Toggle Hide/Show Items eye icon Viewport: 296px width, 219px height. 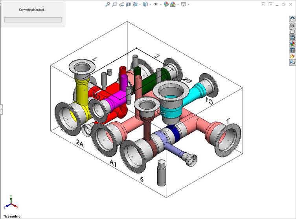tap(156, 4)
